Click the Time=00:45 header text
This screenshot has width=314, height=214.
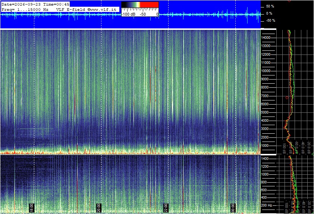pos(56,4)
